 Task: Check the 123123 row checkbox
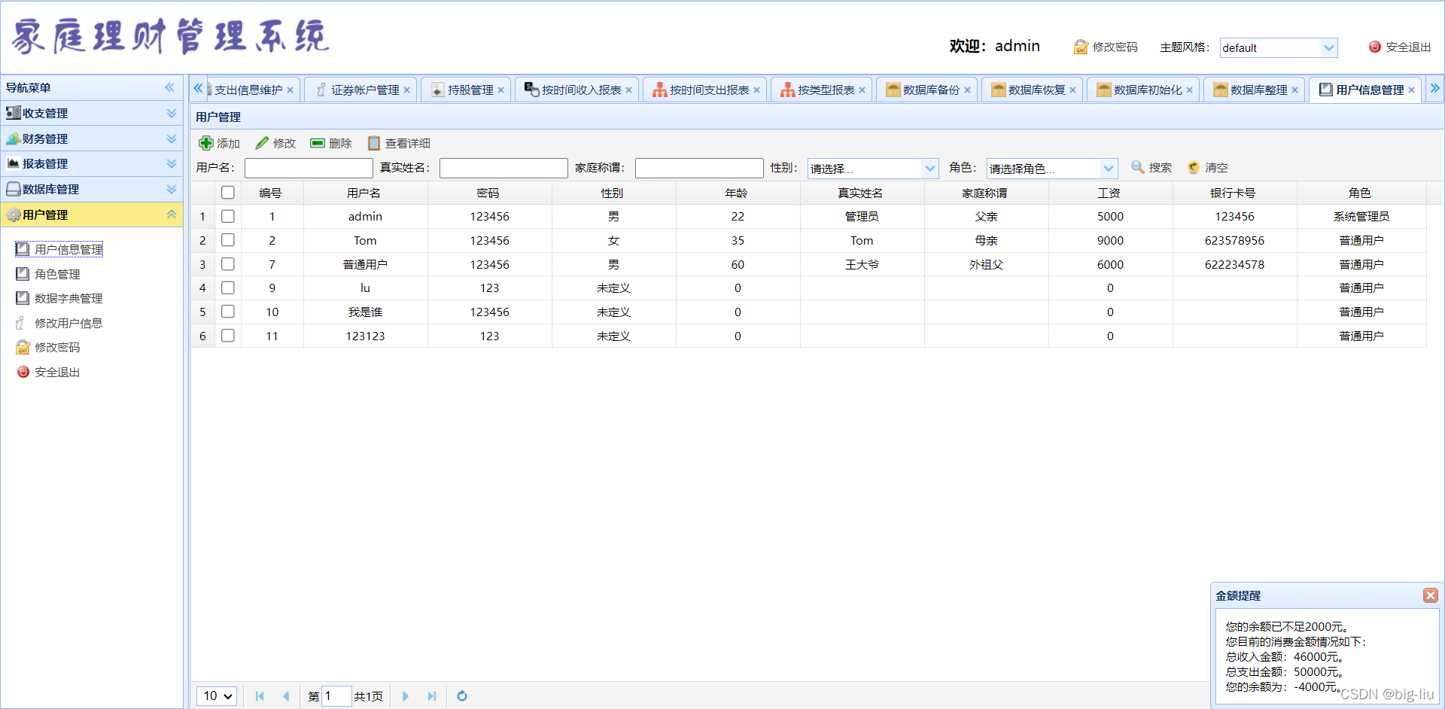point(228,336)
